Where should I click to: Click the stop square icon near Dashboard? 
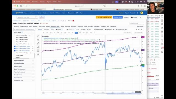(x=114, y=29)
